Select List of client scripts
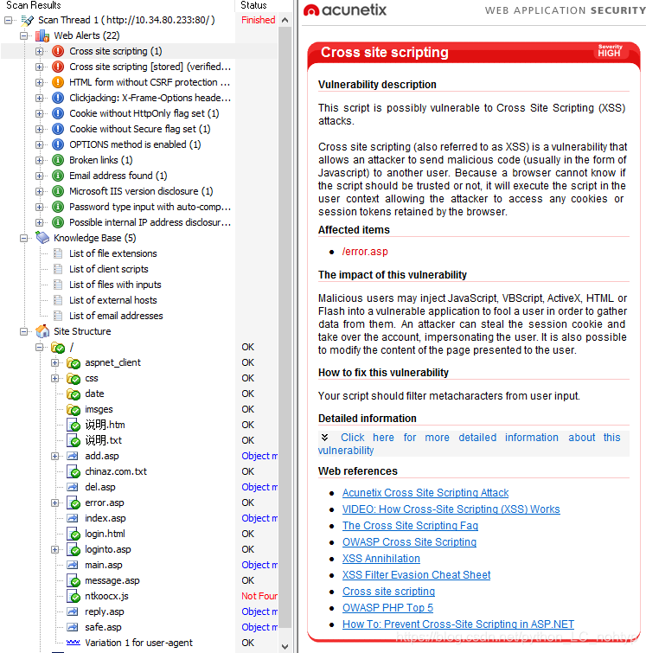Screen dimensions: 646x653 (x=109, y=269)
